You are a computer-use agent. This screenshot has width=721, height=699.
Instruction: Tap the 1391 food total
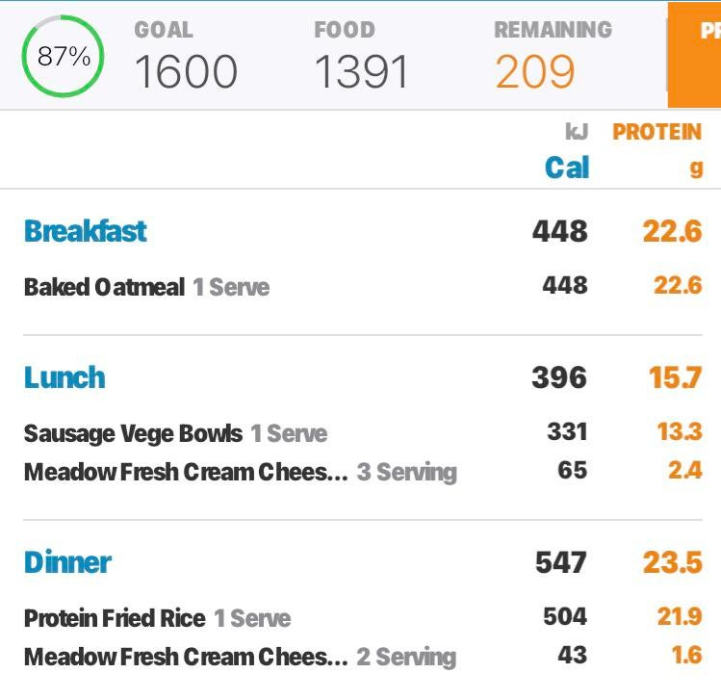[x=361, y=71]
